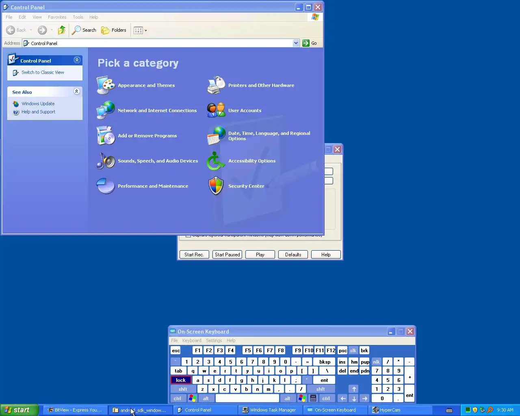Screen dimensions: 520x416
Task: Click the Up folder toolbar icon
Action: click(x=62, y=30)
